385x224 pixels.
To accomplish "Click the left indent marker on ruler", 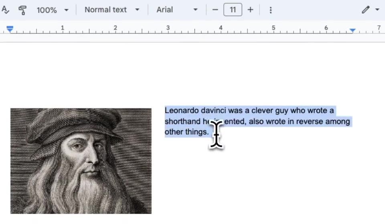I will point(10,29).
